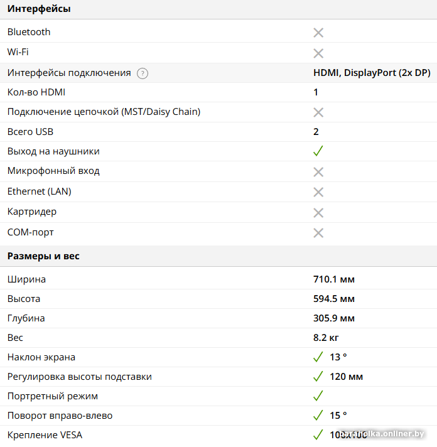This screenshot has height=447, width=437.
Task: Click the cross icon in COM-порт row
Action: coord(318,233)
